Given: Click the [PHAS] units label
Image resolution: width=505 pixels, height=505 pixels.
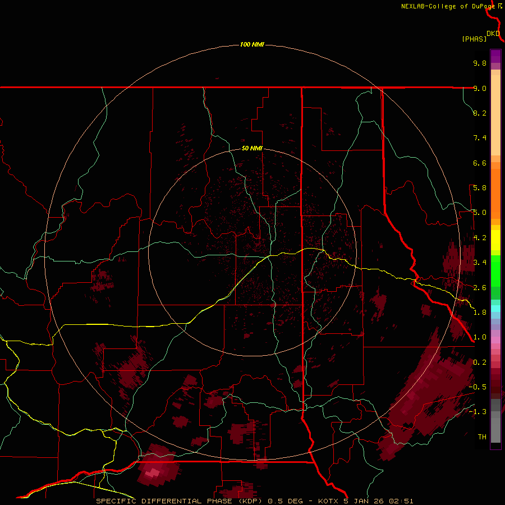Looking at the screenshot, I should pyautogui.click(x=474, y=39).
